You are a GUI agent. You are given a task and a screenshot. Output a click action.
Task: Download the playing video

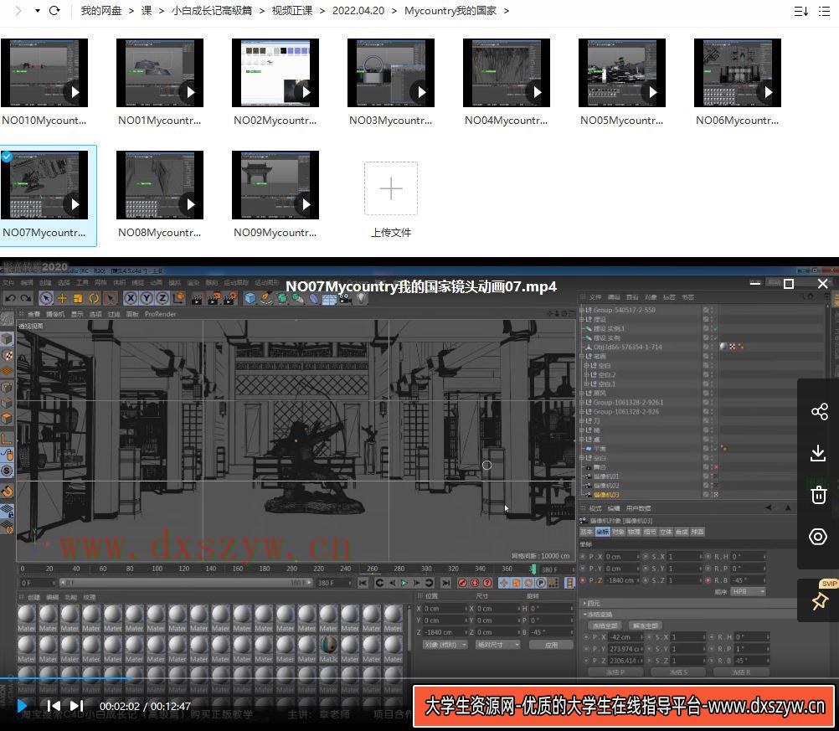(x=818, y=453)
